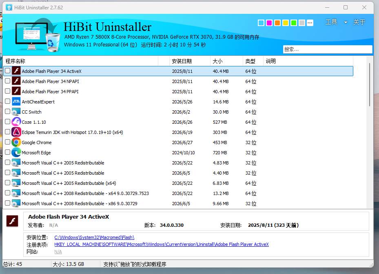The height and width of the screenshot is (274, 379).
Task: Select the Google Chrome program name
Action: (x=36, y=142)
